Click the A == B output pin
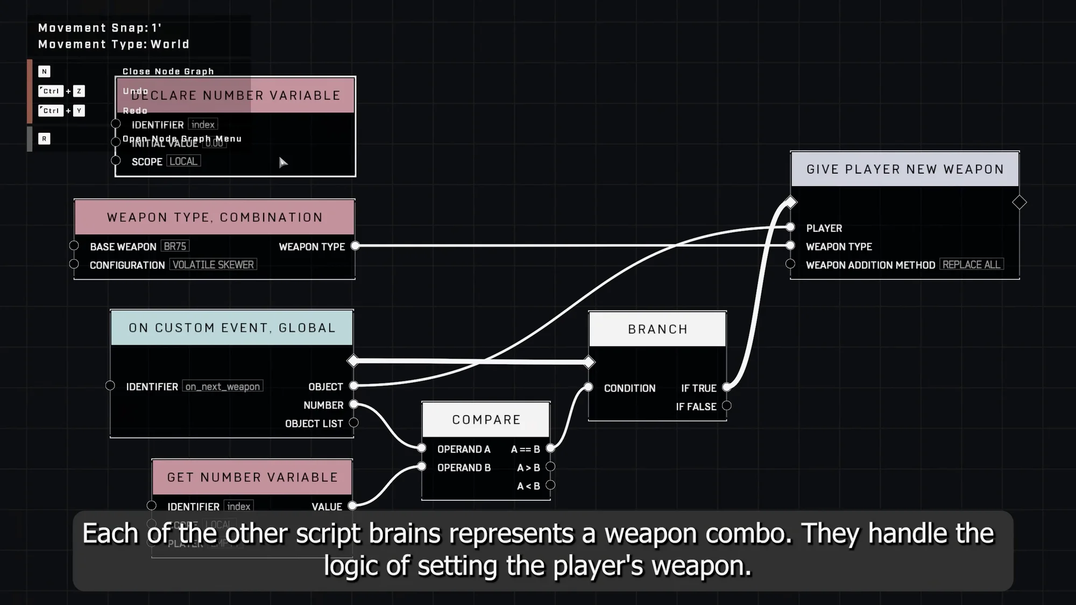Image resolution: width=1076 pixels, height=605 pixels. [x=550, y=448]
